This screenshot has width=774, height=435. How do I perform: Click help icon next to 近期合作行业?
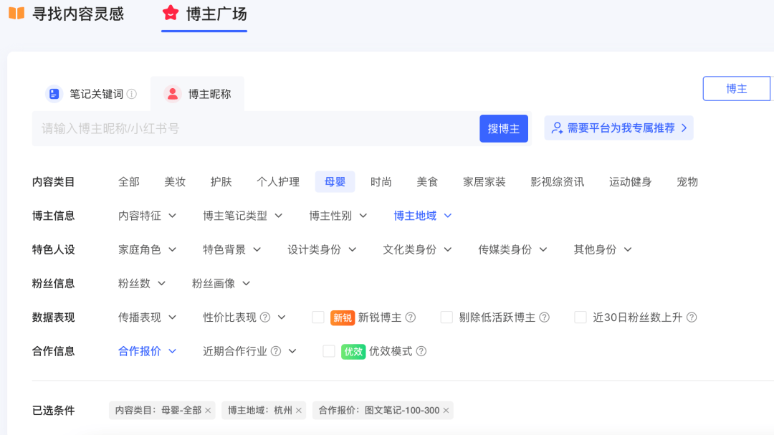tap(276, 351)
